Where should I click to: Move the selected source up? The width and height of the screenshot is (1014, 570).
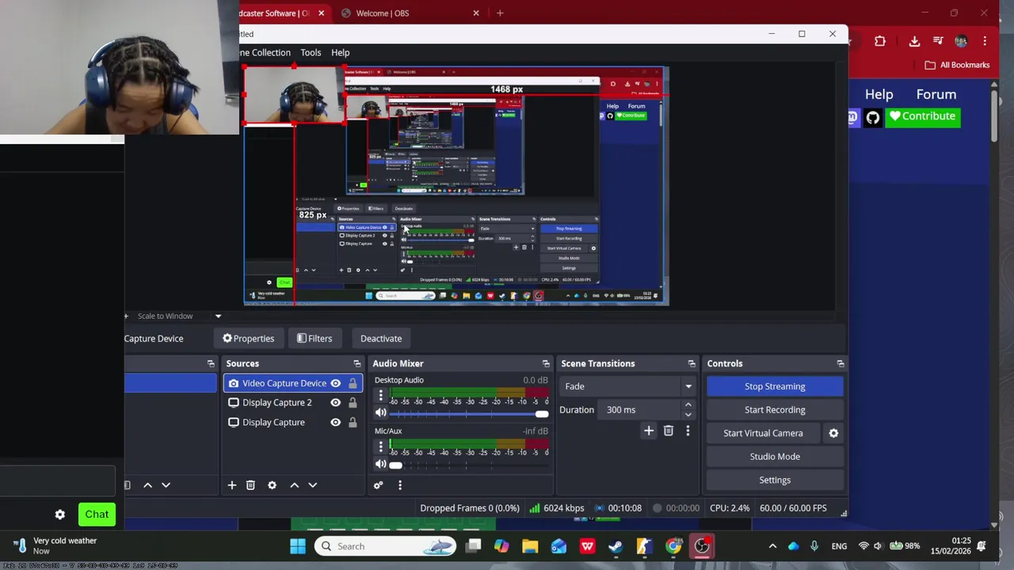click(294, 485)
